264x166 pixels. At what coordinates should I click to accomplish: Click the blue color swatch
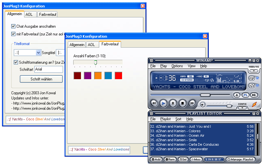coord(108,76)
